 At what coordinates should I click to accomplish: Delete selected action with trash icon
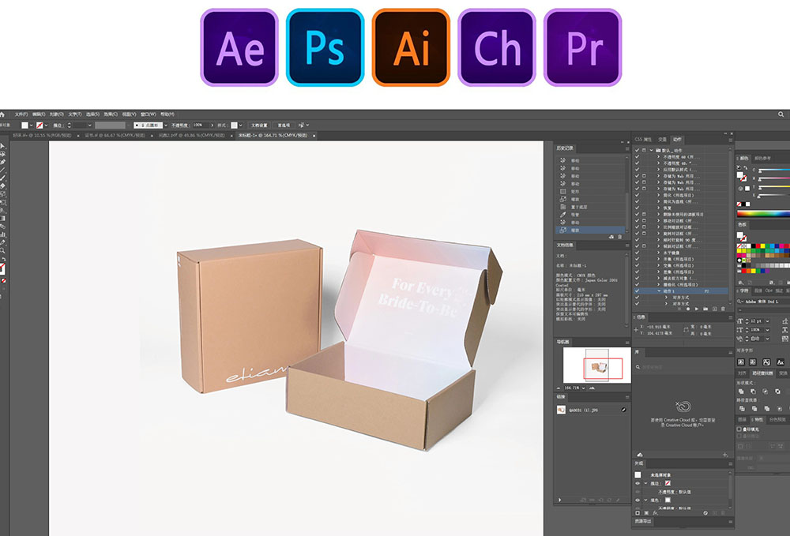[723, 309]
